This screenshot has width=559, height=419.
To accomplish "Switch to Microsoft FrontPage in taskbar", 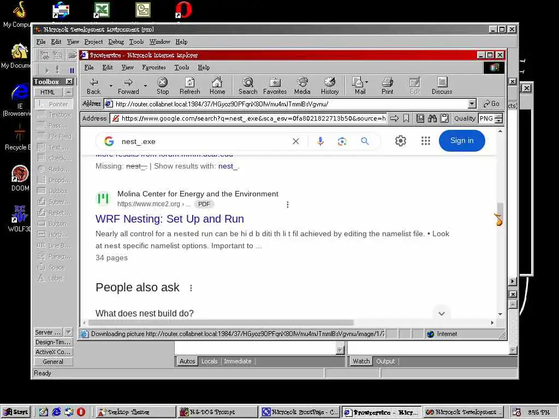I will [300, 412].
